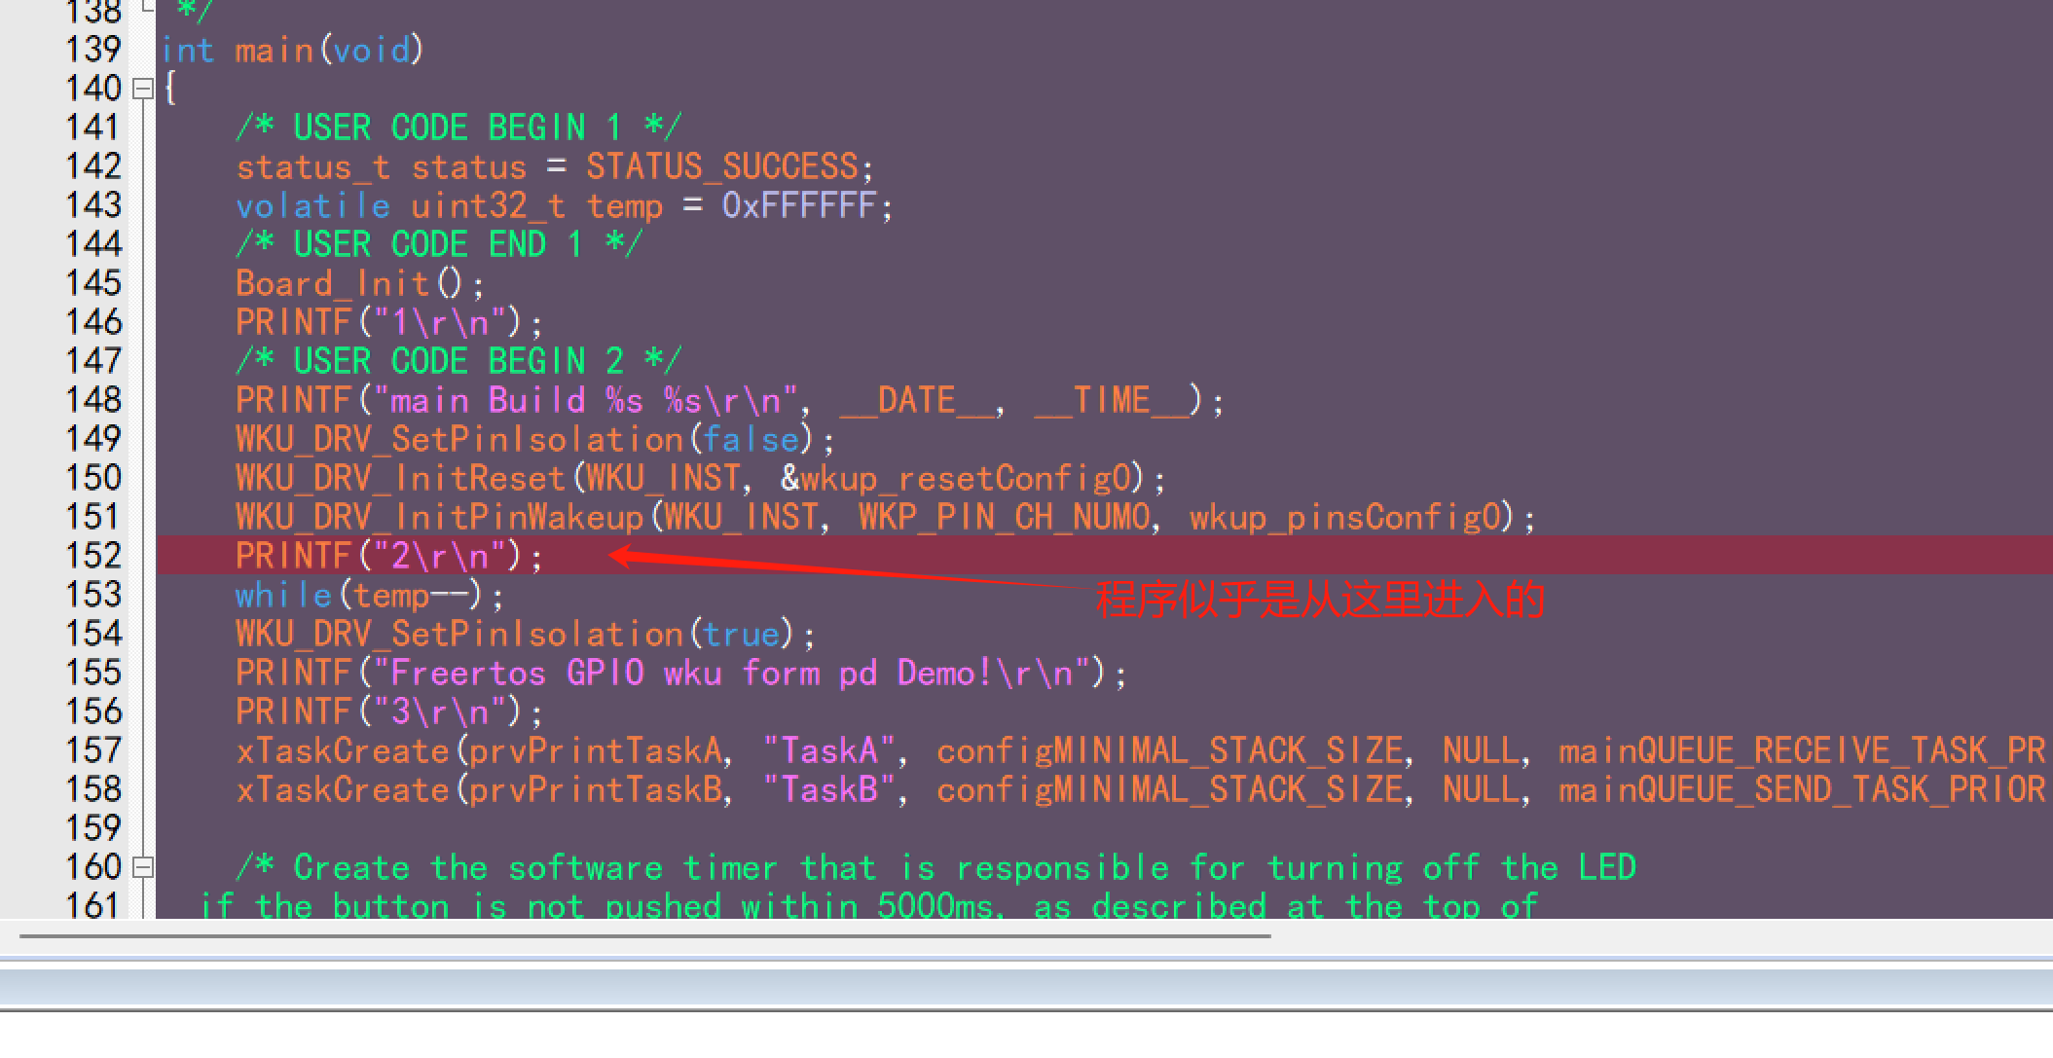The width and height of the screenshot is (2053, 1058).
Task: Place cursor on Board_Init call
Action: coord(333,284)
